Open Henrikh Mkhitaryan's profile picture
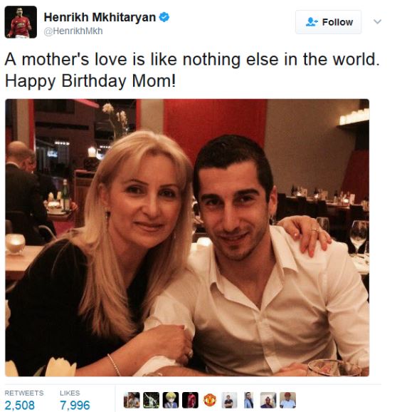 (21, 22)
